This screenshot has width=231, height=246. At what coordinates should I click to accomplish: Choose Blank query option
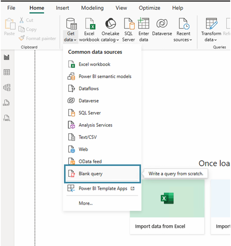[x=103, y=174]
